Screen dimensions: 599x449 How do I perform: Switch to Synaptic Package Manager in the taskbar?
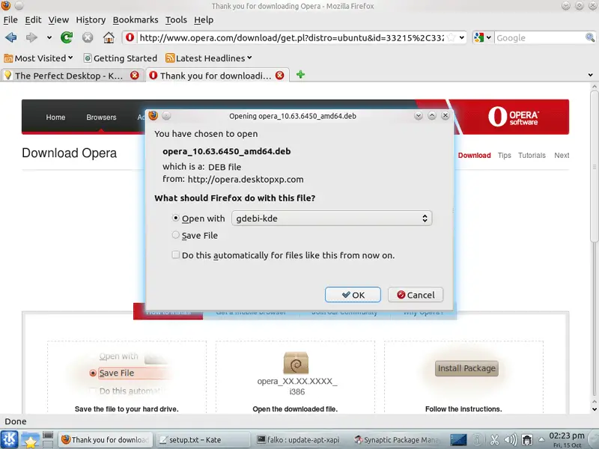(398, 440)
